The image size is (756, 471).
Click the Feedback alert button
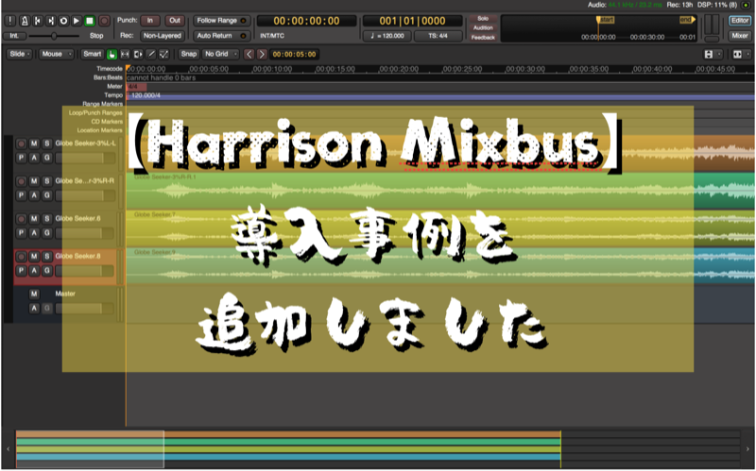pyautogui.click(x=483, y=37)
